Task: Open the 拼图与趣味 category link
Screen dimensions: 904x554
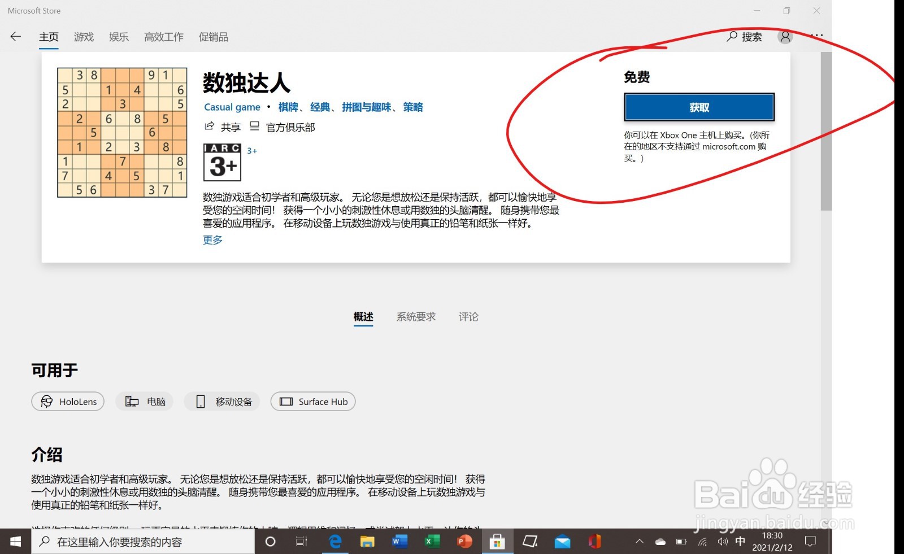Action: 366,107
